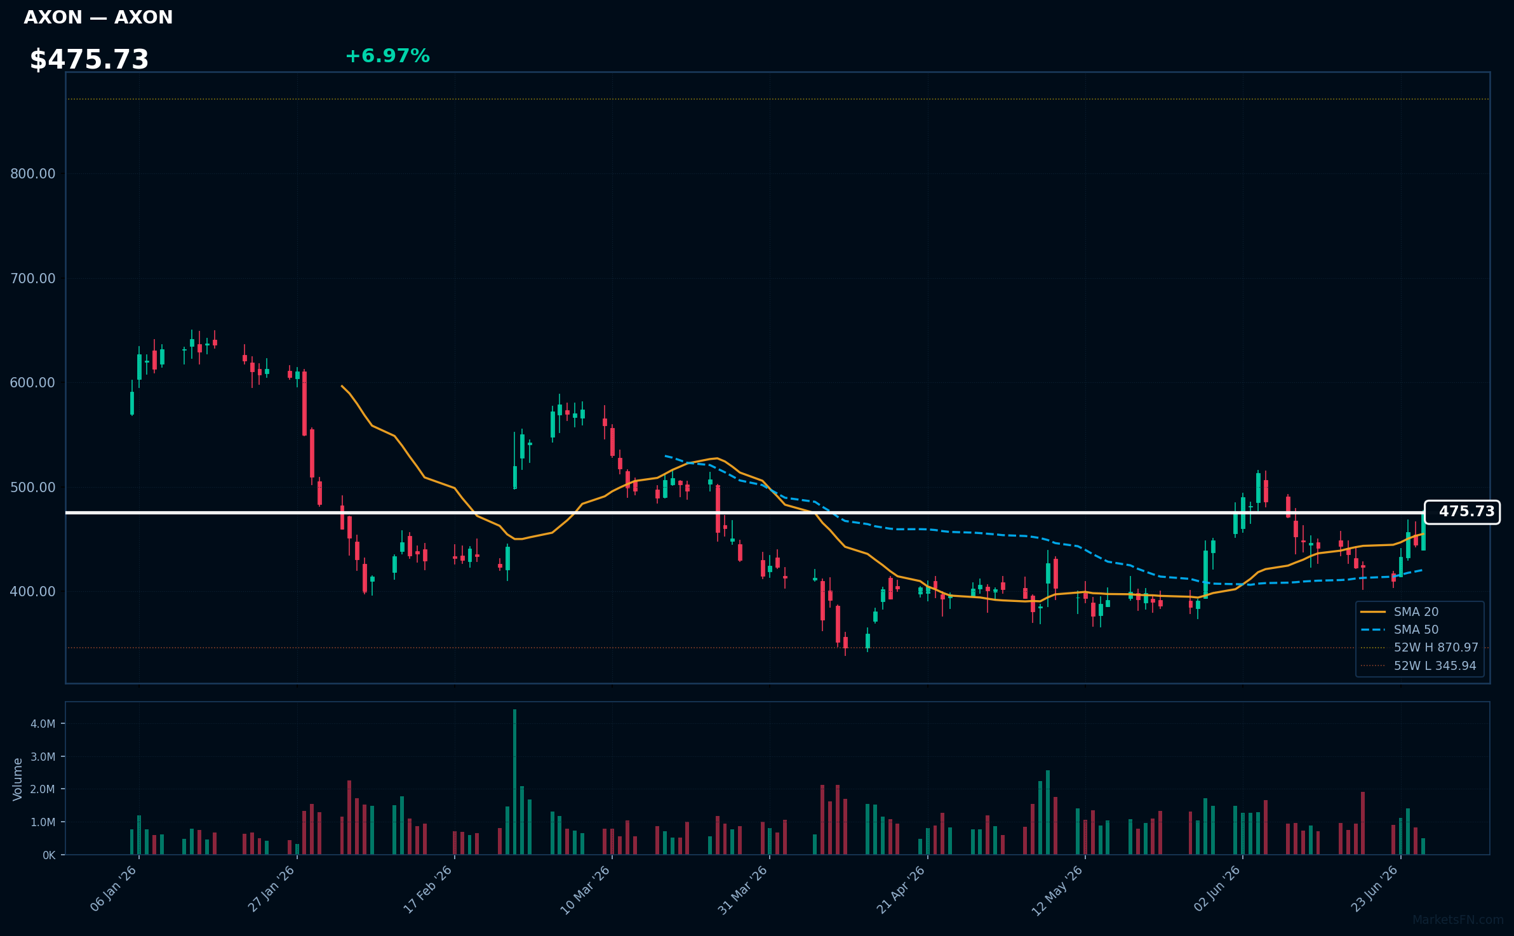
Task: Click the 21 Apr '26 date label
Action: point(901,890)
